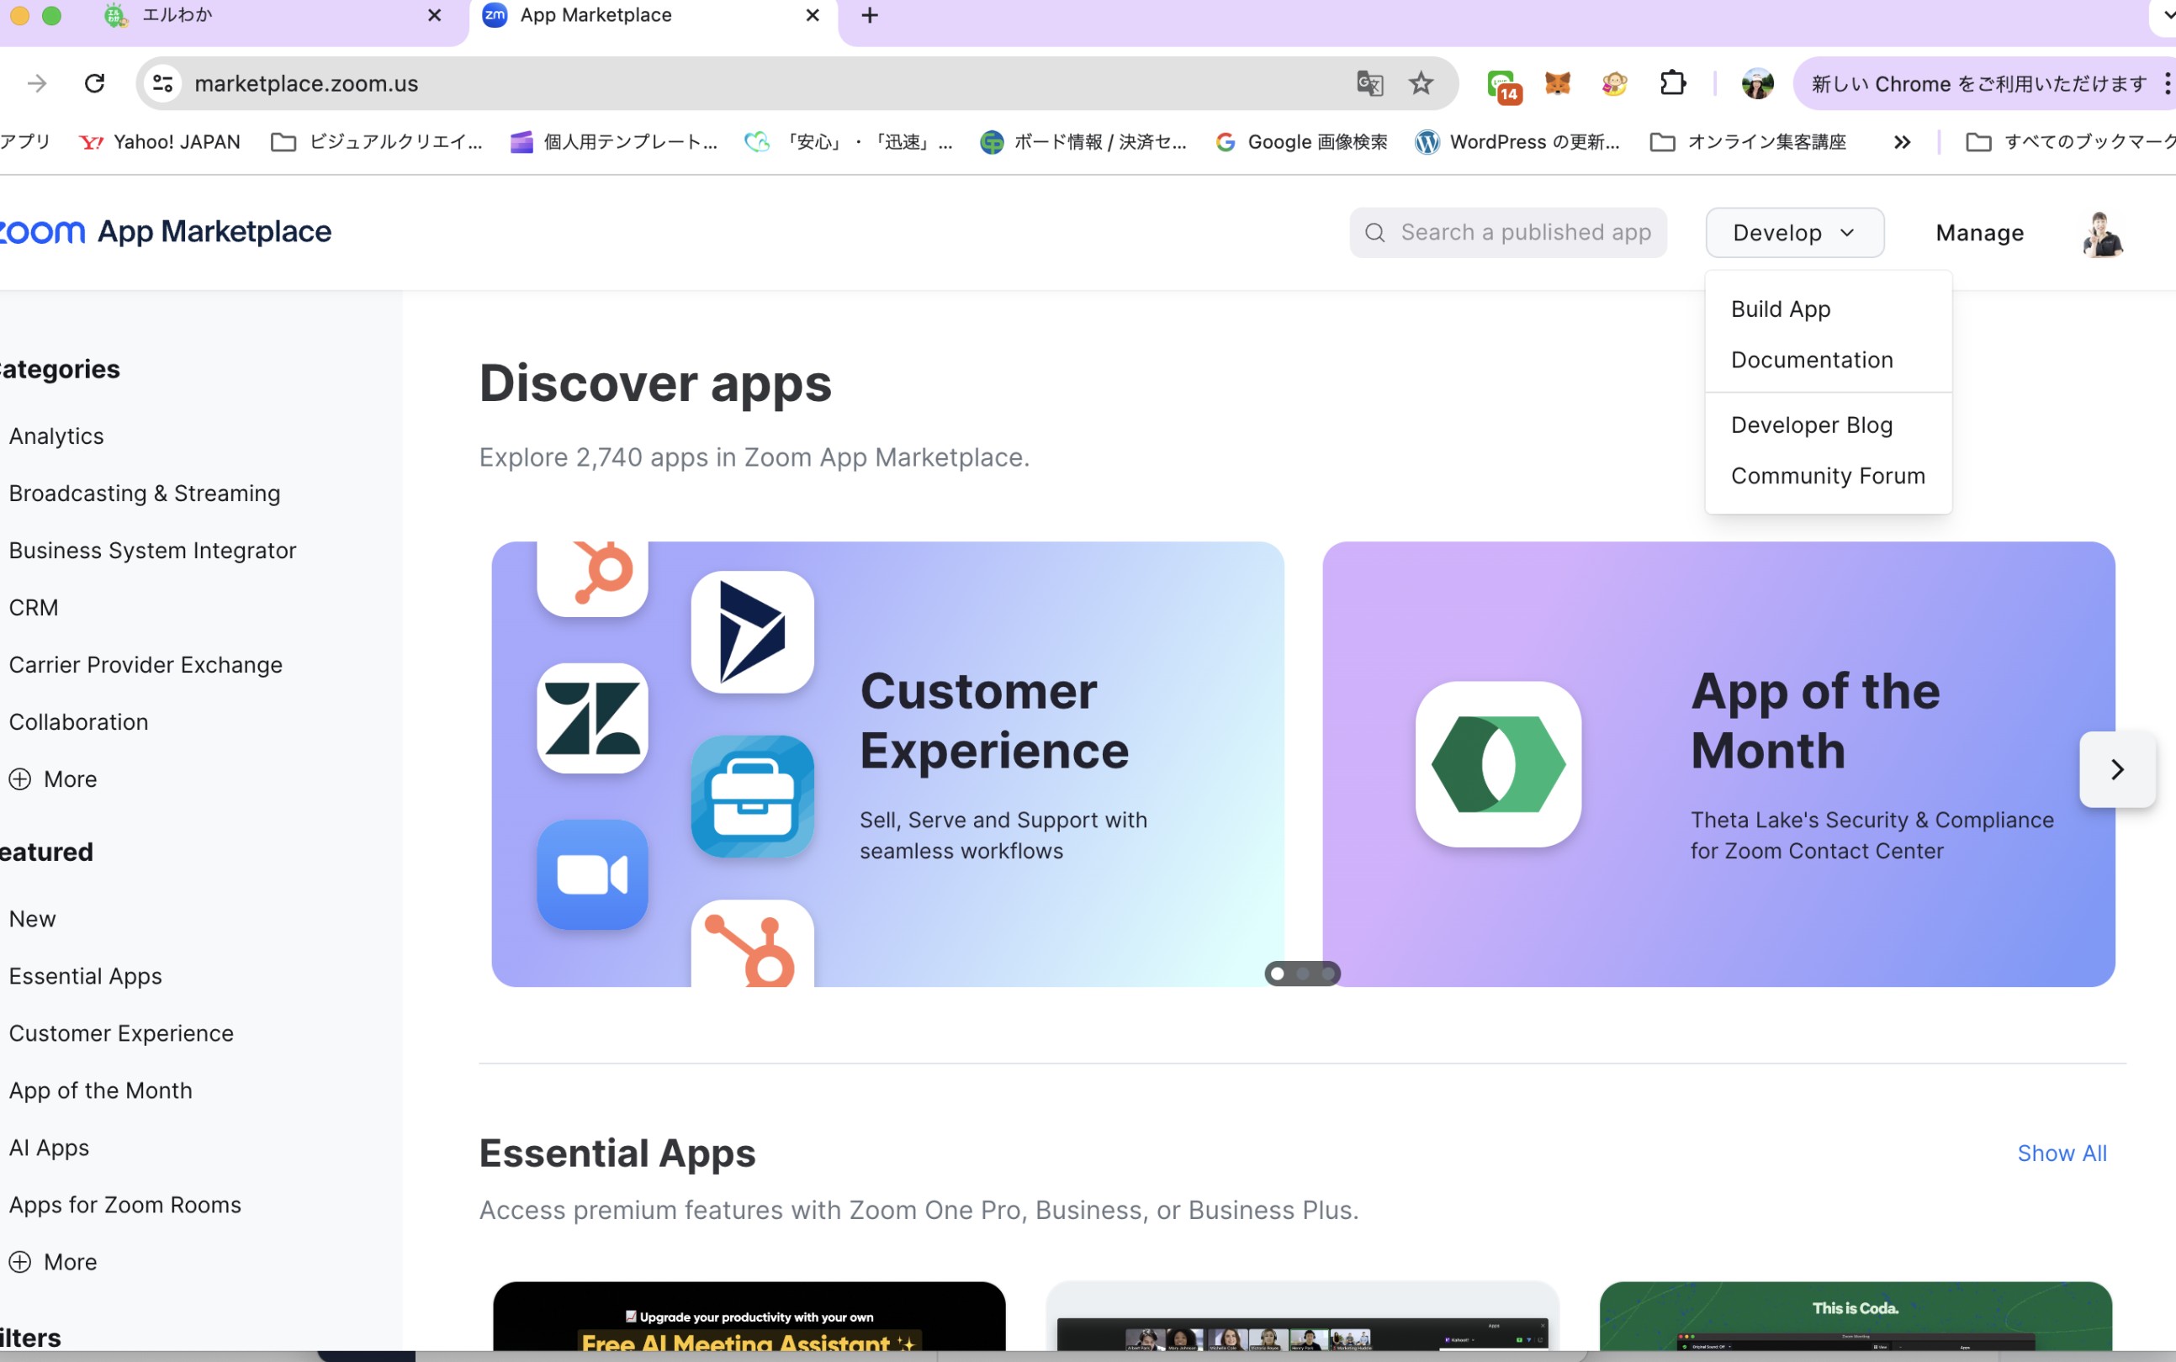
Task: Bookmark this page with the star icon
Action: pyautogui.click(x=1421, y=84)
